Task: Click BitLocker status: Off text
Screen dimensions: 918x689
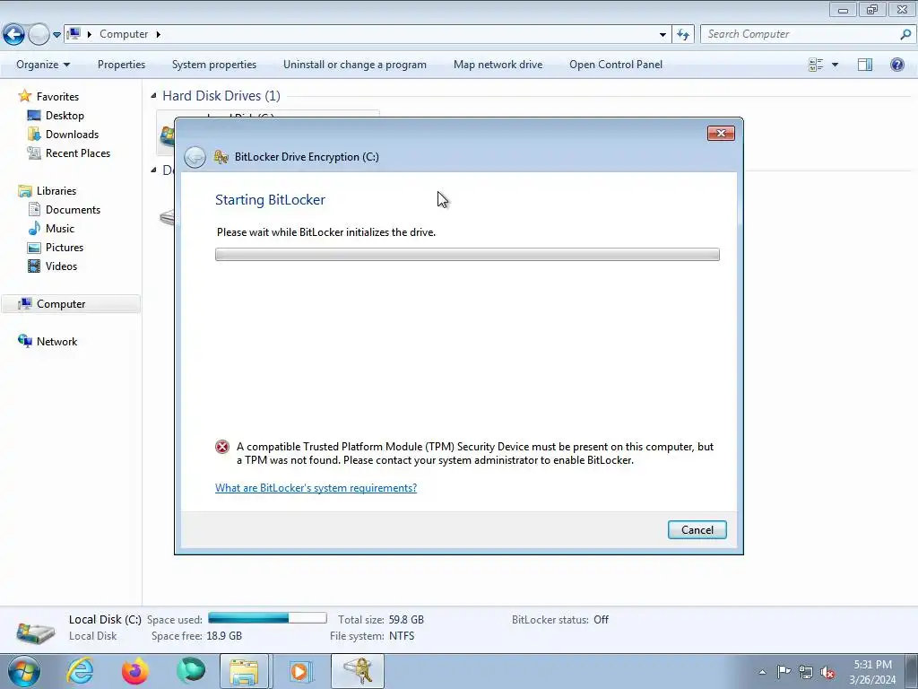Action: click(x=559, y=620)
